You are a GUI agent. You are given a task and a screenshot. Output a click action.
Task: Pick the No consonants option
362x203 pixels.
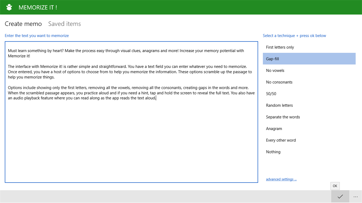pos(309,82)
